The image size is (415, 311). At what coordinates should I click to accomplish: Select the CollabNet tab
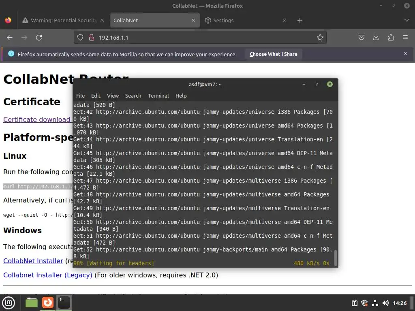pos(155,20)
